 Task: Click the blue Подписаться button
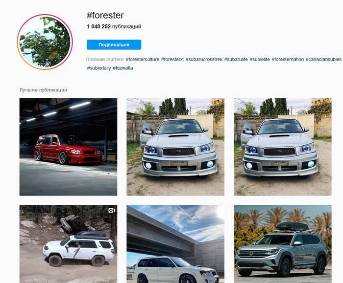click(x=114, y=45)
